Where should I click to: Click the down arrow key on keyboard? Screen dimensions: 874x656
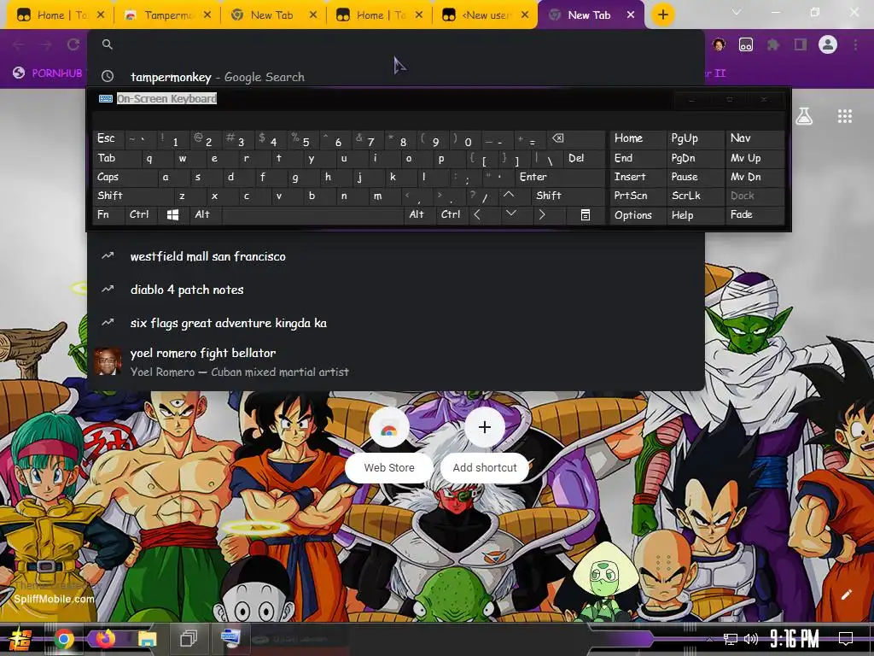point(511,214)
